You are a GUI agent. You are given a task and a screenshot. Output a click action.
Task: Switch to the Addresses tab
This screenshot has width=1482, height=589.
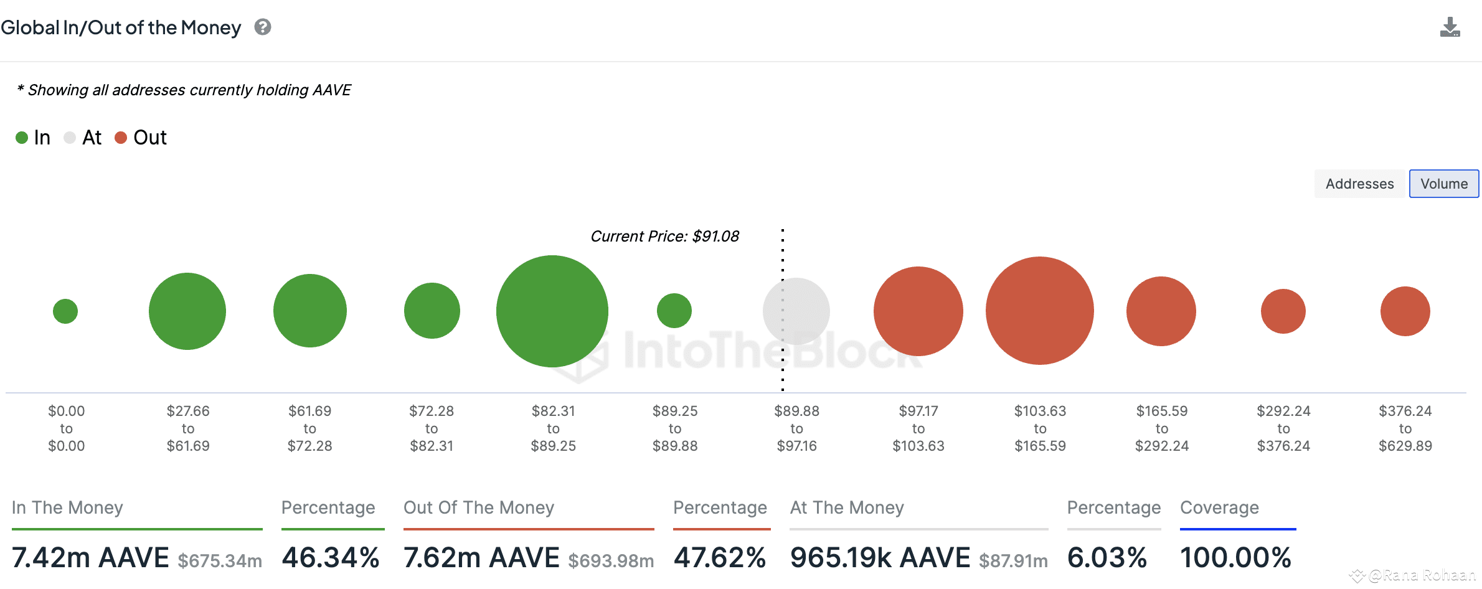click(1359, 184)
